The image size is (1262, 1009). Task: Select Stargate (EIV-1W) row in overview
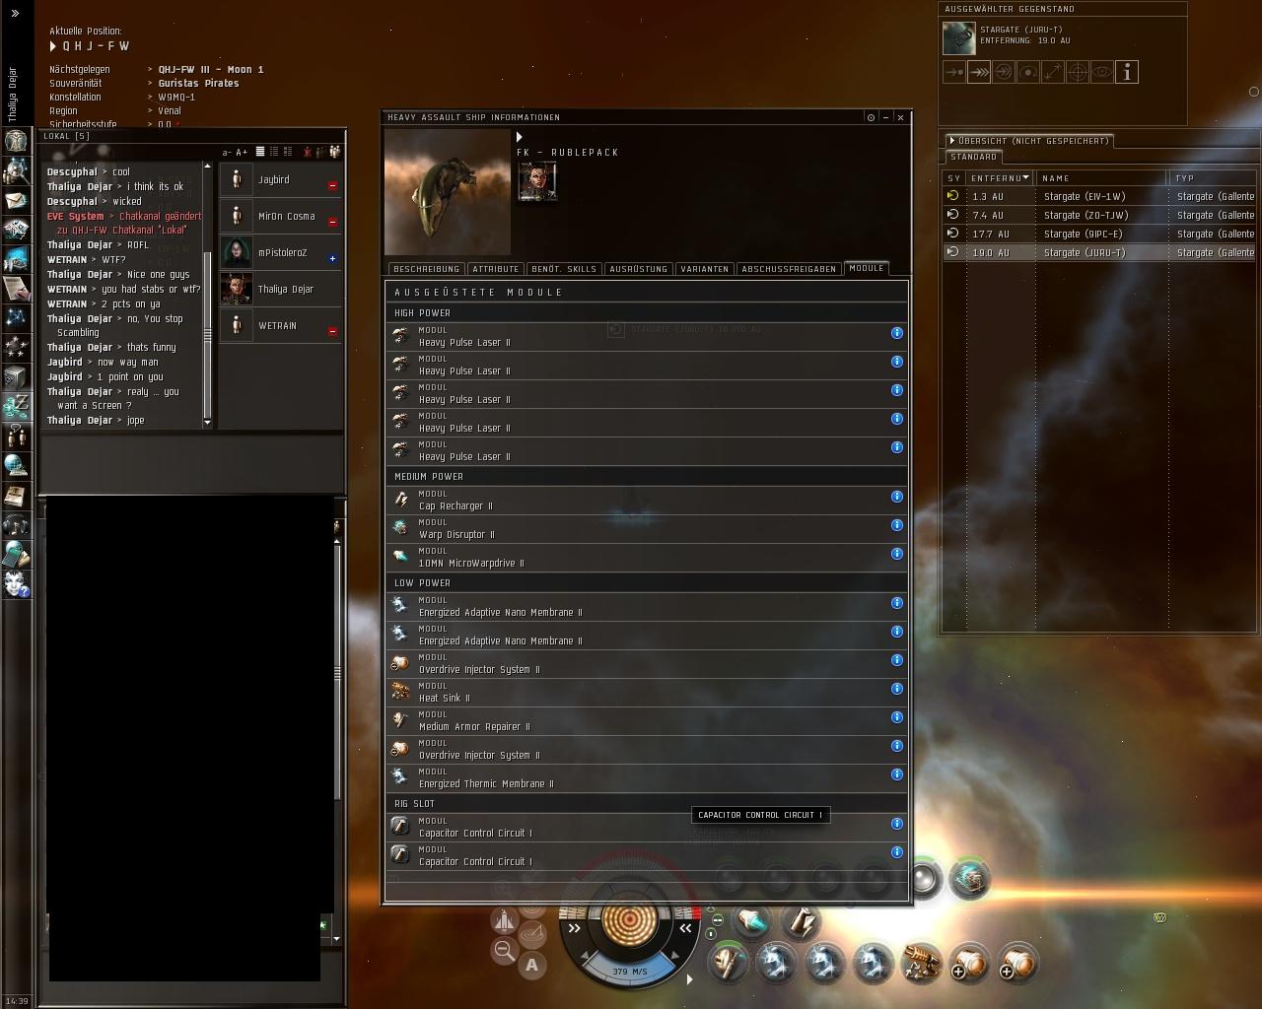(1099, 196)
